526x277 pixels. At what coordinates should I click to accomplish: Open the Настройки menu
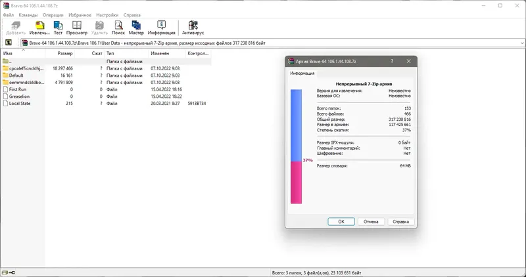tap(107, 15)
